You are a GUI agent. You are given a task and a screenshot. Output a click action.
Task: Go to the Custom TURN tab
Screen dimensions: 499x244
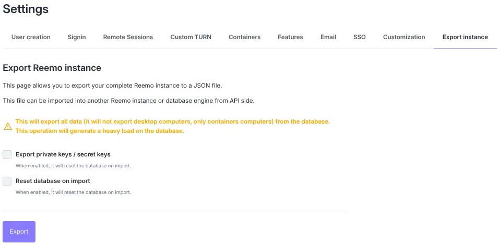coord(191,37)
